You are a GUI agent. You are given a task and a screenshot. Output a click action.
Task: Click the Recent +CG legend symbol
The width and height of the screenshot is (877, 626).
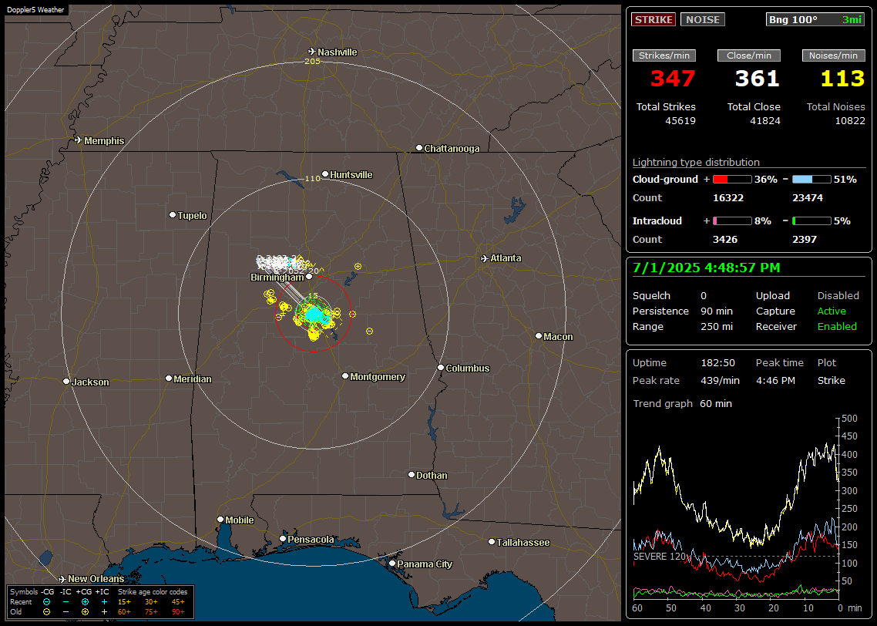85,602
